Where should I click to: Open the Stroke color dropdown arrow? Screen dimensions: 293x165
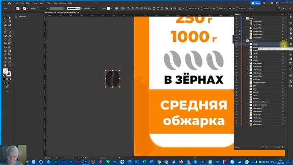point(27,8)
